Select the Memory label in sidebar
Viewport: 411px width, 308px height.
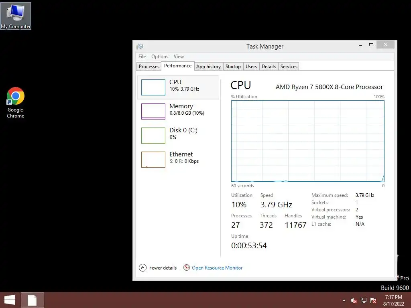pyautogui.click(x=181, y=106)
